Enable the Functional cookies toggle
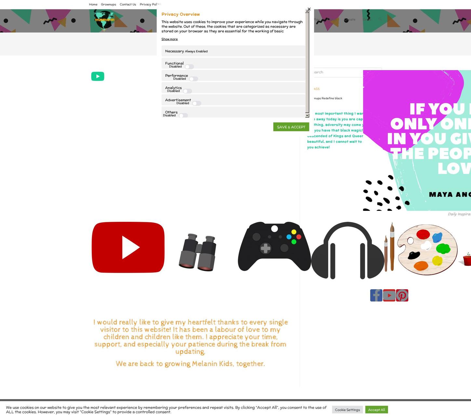This screenshot has height=418, width=471. pyautogui.click(x=189, y=67)
